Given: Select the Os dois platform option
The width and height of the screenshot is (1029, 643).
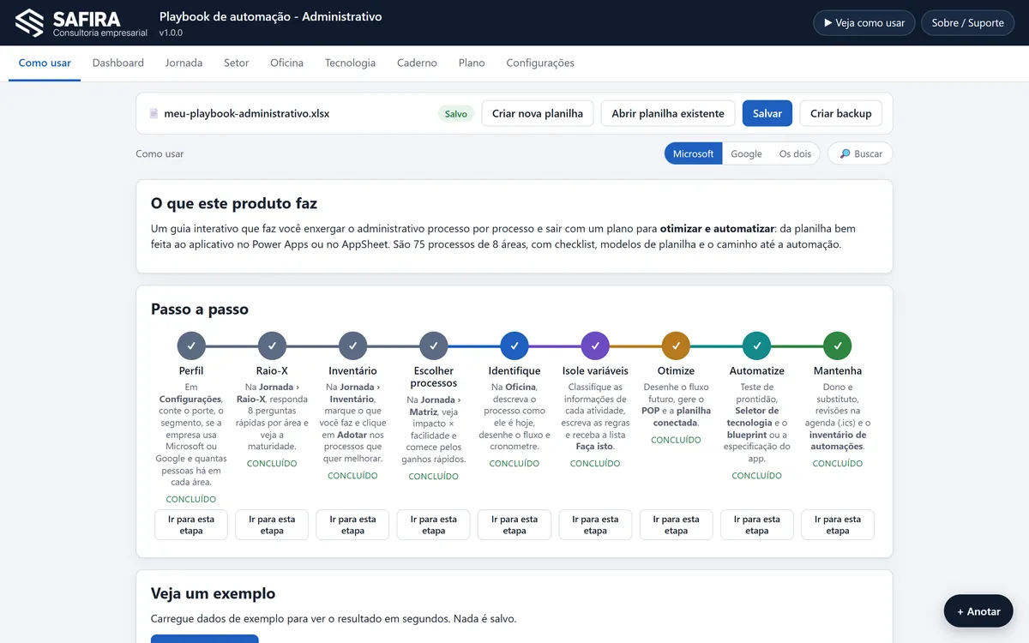Looking at the screenshot, I should (x=795, y=153).
